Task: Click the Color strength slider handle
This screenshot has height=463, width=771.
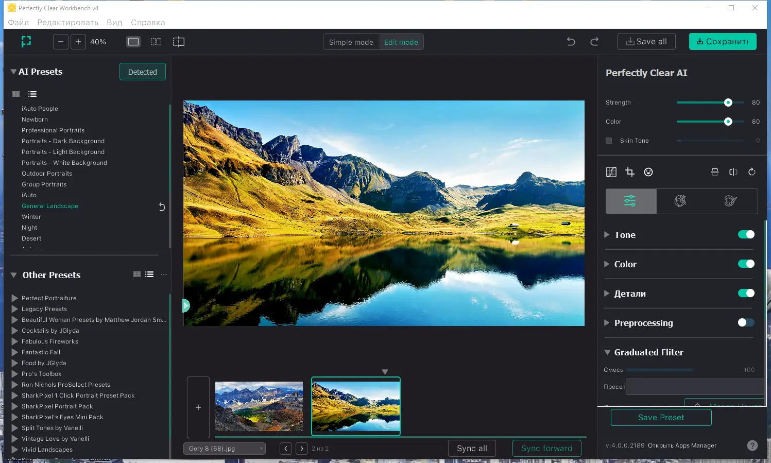Action: pos(728,122)
